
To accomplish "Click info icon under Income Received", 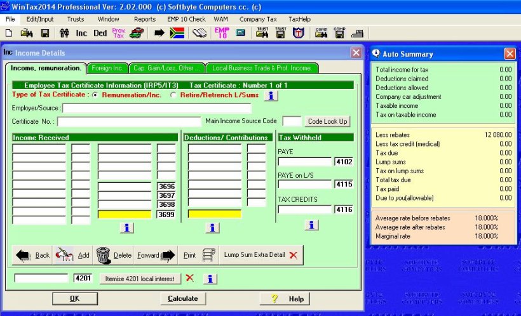I will 126,228.
